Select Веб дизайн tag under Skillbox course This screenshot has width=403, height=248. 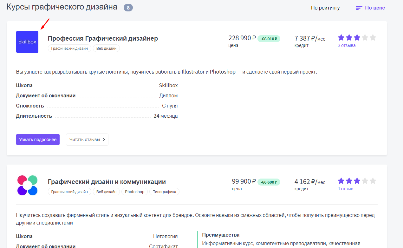pos(106,49)
